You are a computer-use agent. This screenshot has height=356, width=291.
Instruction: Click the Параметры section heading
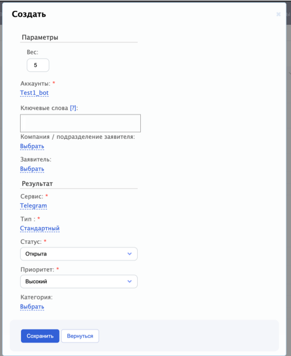pyautogui.click(x=40, y=37)
